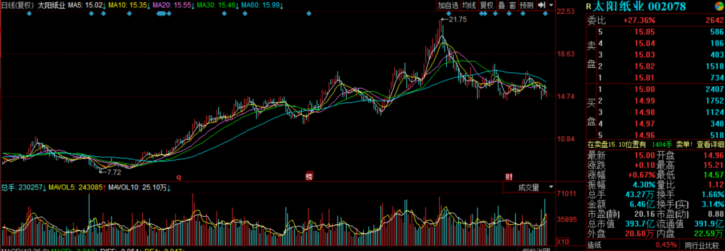This screenshot has height=251, width=725.
Task: Select the MA10: 15.35 indicator label
Action: [x=129, y=5]
